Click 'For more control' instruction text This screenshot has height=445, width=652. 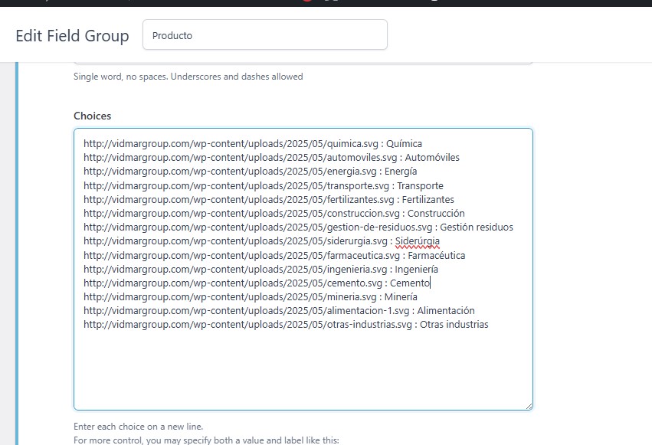pos(206,440)
